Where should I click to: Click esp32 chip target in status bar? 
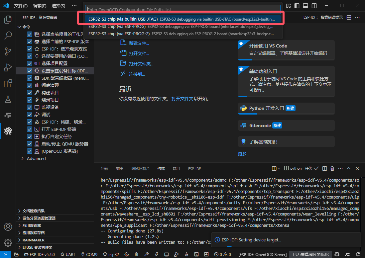coord(111,254)
